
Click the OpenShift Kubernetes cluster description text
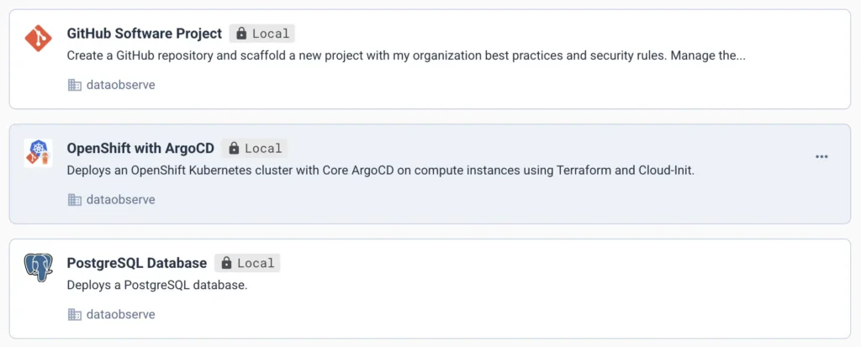click(x=380, y=171)
